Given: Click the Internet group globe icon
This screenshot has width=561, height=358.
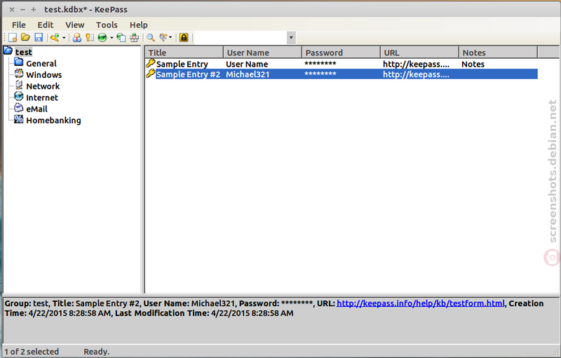Looking at the screenshot, I should tap(19, 96).
